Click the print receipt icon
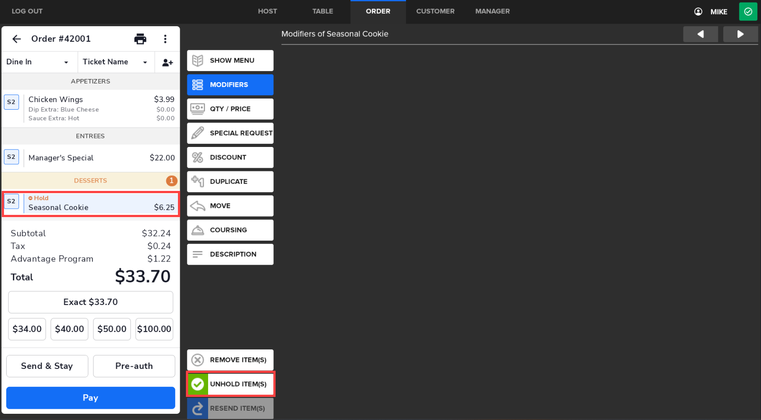Image resolution: width=761 pixels, height=420 pixels. point(140,39)
